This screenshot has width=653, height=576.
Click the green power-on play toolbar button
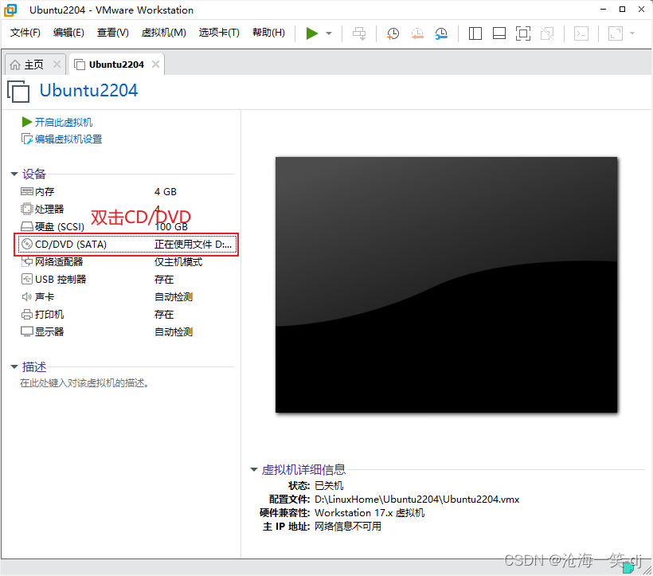(x=312, y=33)
